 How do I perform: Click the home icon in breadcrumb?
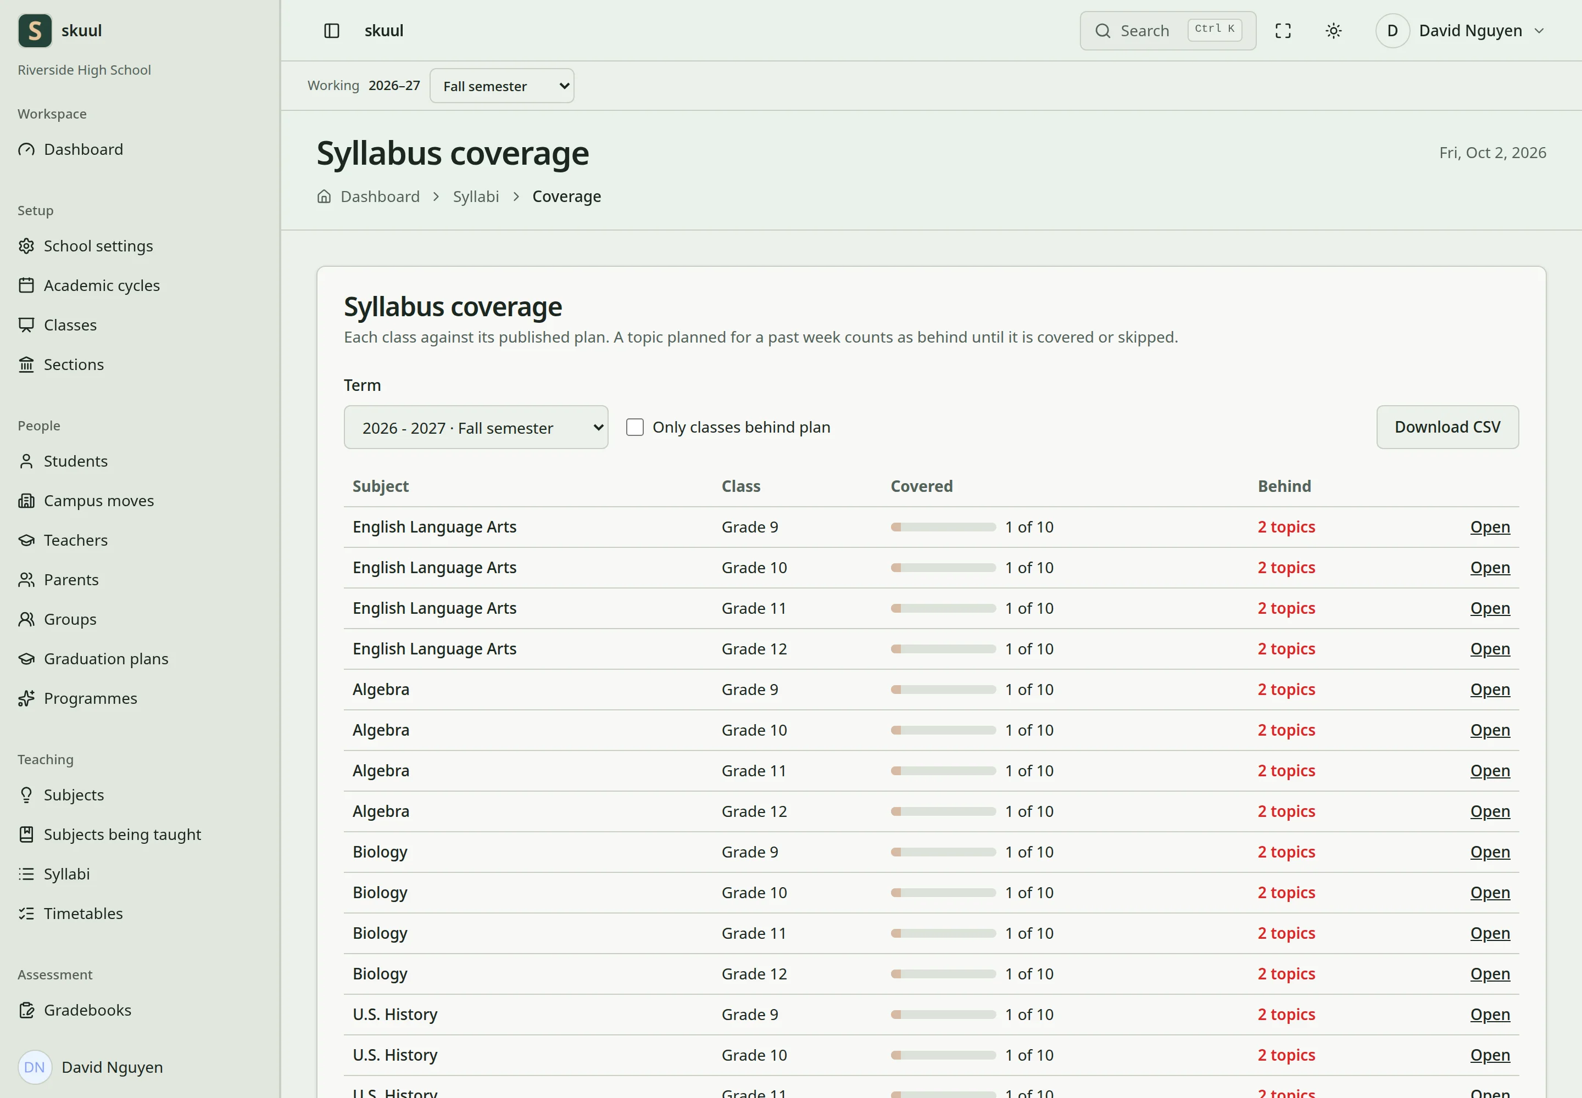click(324, 196)
